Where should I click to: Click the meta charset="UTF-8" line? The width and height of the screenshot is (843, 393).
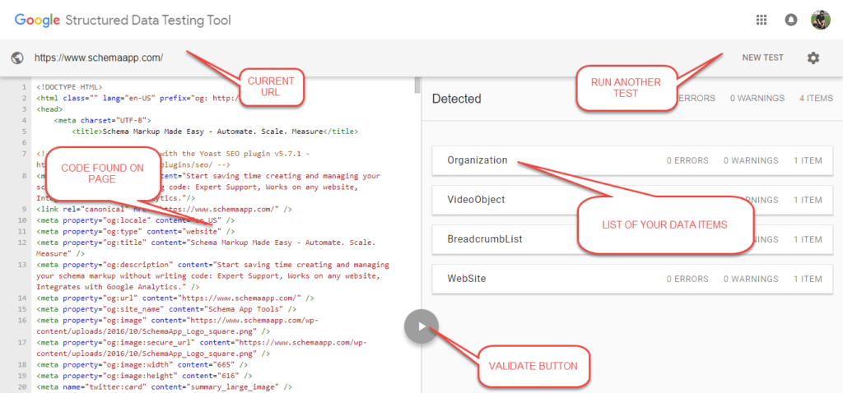[103, 120]
